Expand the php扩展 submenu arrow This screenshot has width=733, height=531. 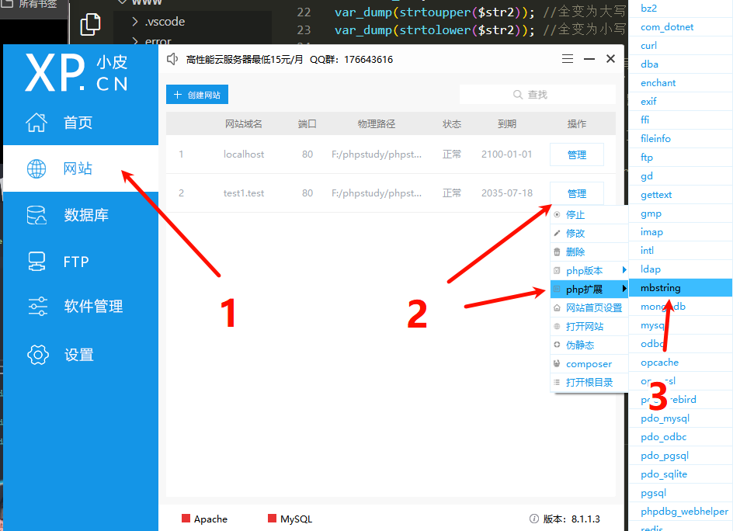(624, 289)
